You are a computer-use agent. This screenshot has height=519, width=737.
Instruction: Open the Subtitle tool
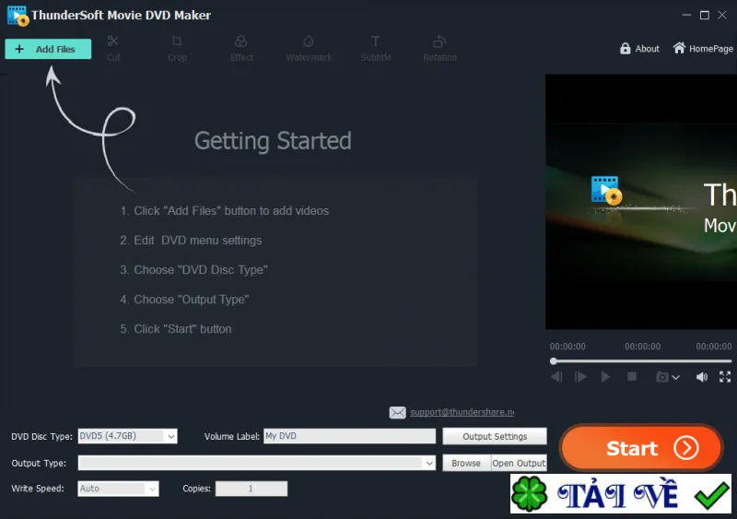pos(376,49)
